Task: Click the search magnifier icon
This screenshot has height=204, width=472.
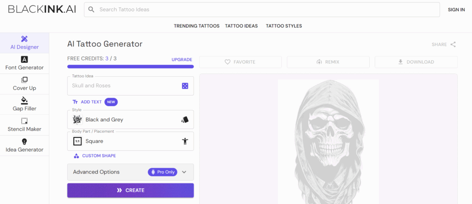Action: point(92,10)
